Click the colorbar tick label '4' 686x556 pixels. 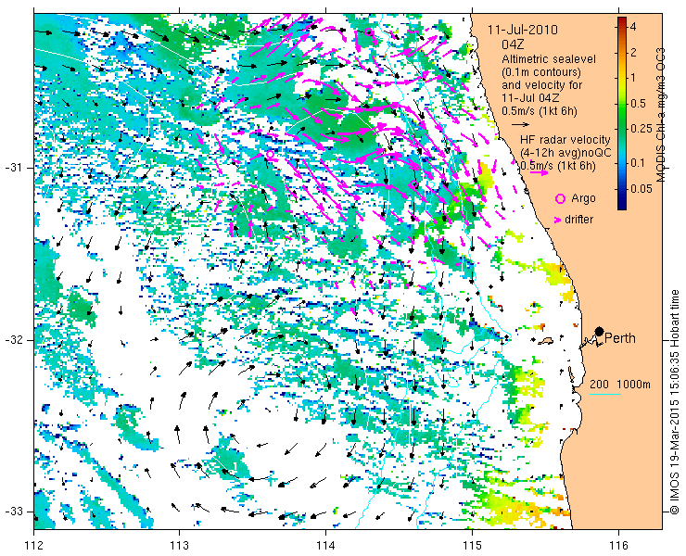click(632, 27)
